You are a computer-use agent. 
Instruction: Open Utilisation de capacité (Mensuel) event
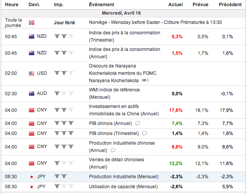(x=124, y=187)
